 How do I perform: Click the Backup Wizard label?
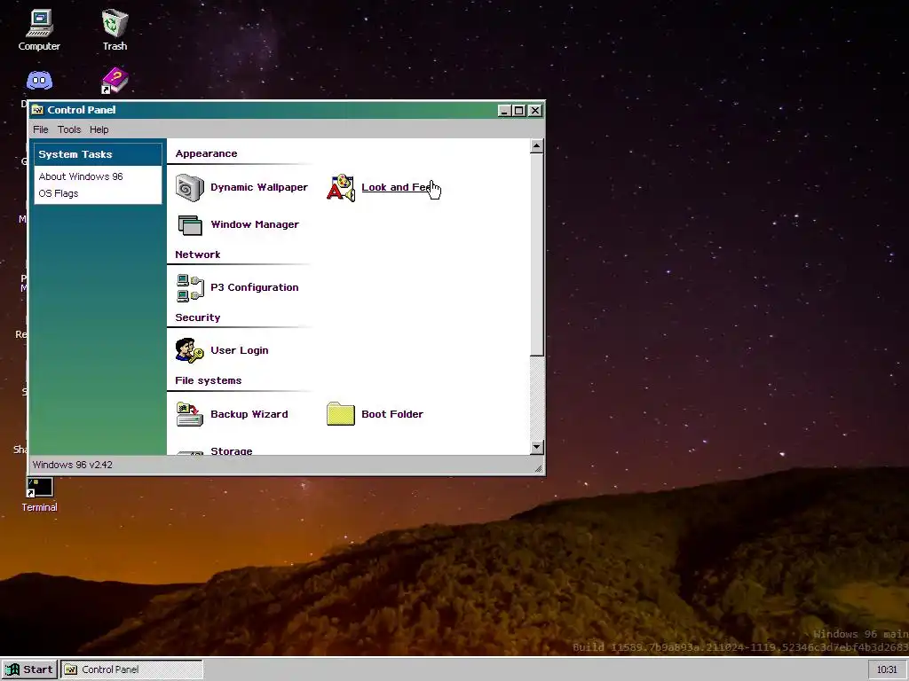click(249, 414)
